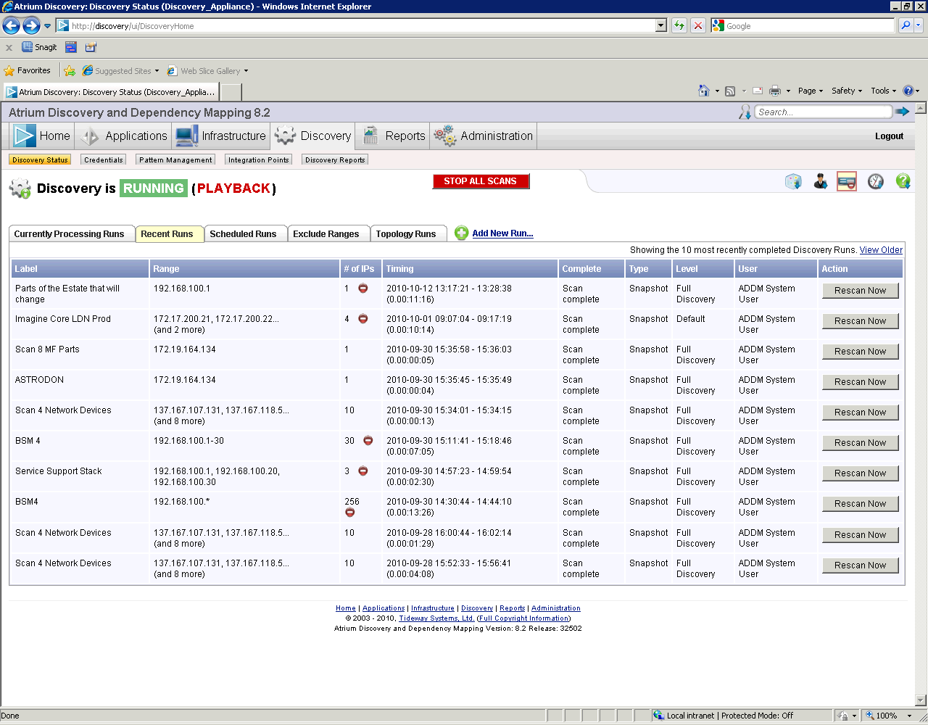Click the Tideway Systems, Ltd. link

(436, 618)
